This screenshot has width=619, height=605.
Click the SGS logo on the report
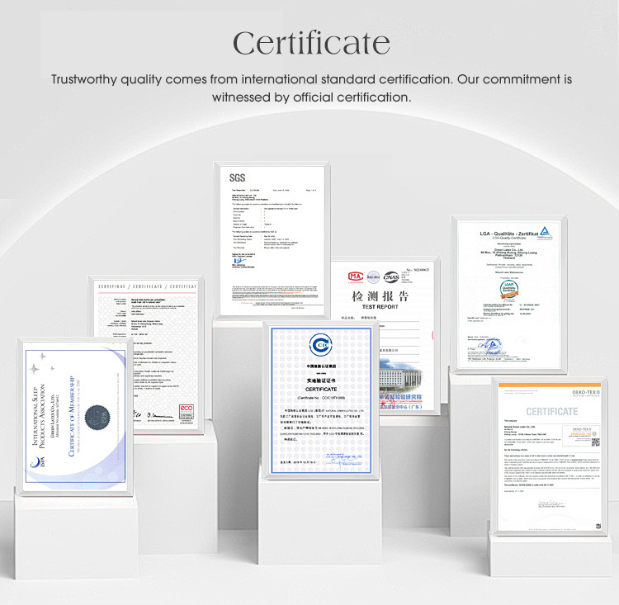237,177
